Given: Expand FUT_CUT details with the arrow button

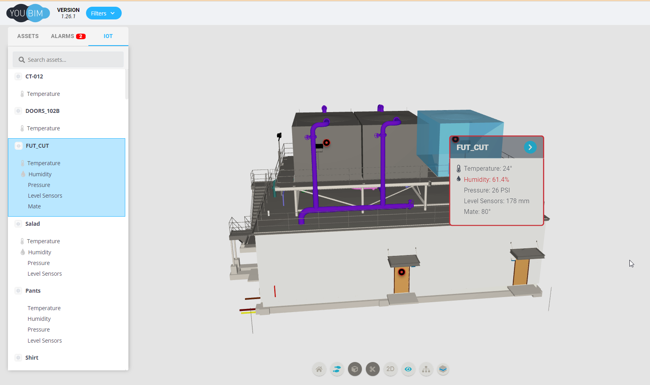Looking at the screenshot, I should pos(530,147).
